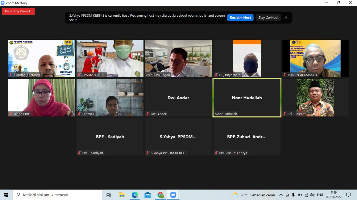Dismiss the host notification banner

(286, 18)
